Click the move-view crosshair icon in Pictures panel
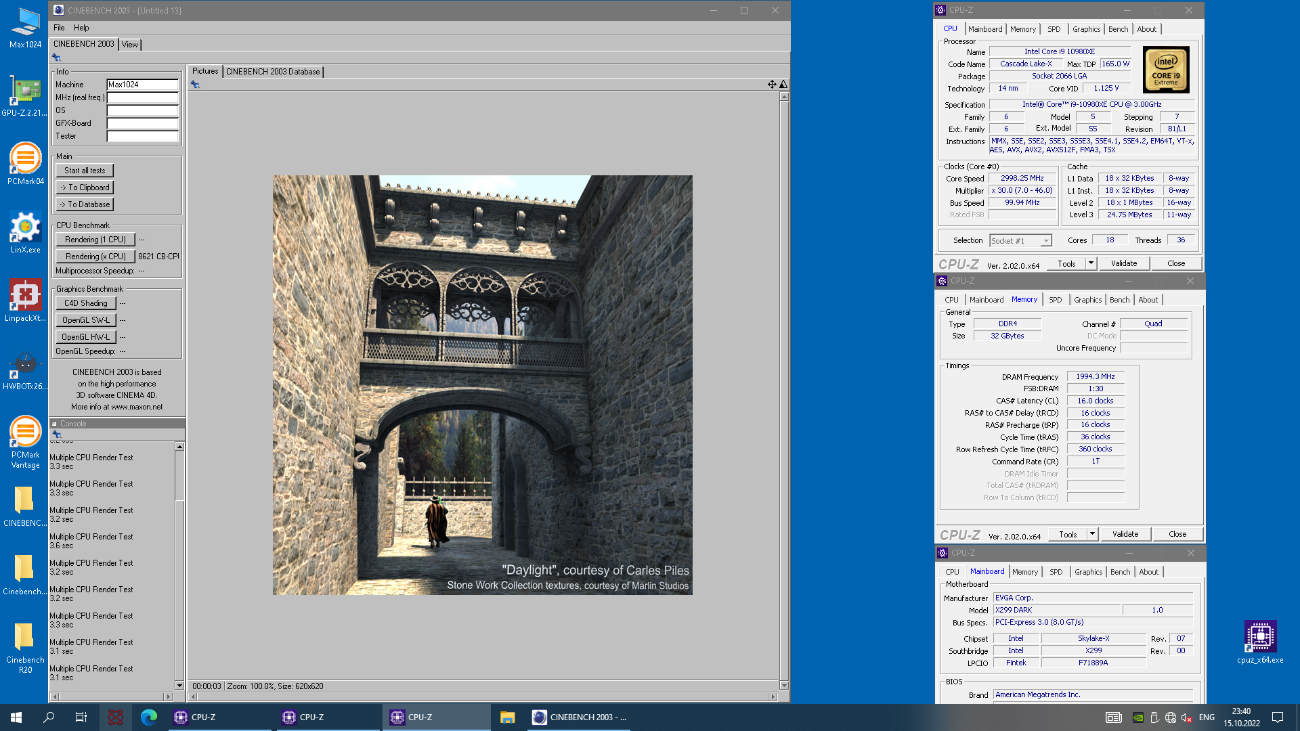The height and width of the screenshot is (731, 1300). tap(772, 85)
